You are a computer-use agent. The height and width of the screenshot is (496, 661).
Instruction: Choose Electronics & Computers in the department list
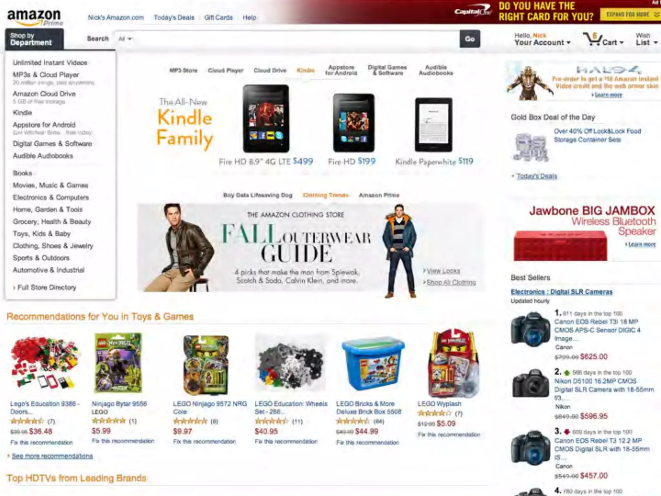point(51,197)
